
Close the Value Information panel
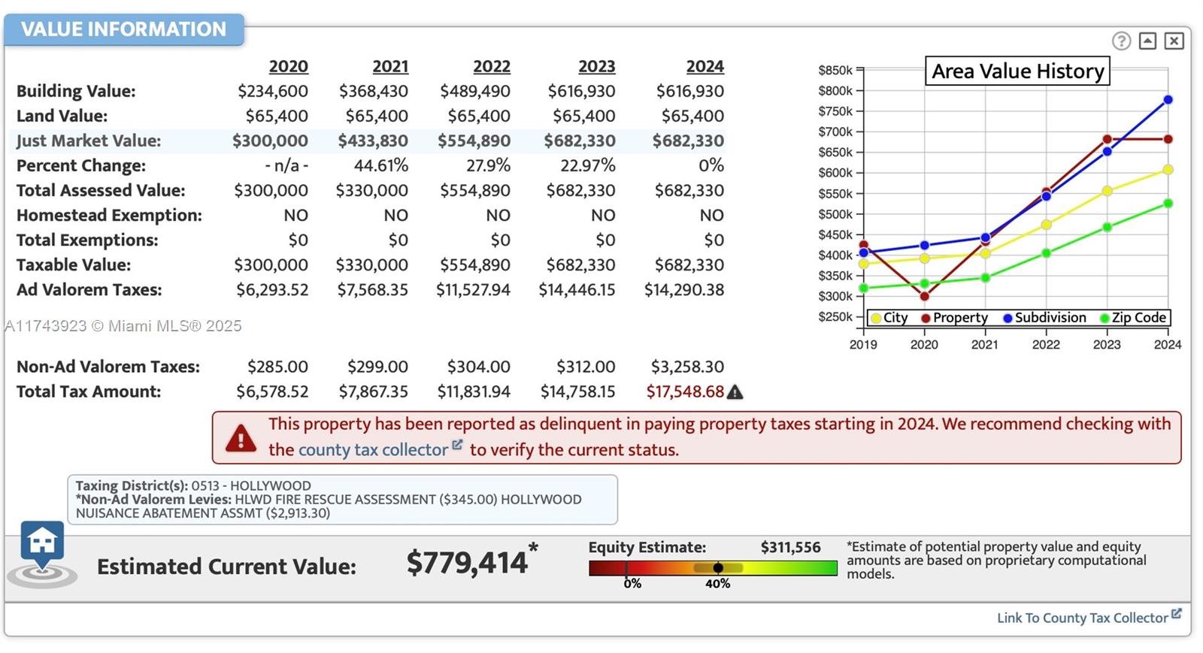[x=1174, y=41]
